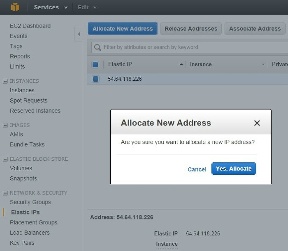
Task: Open Load Balancers in sidebar
Action: tap(30, 233)
